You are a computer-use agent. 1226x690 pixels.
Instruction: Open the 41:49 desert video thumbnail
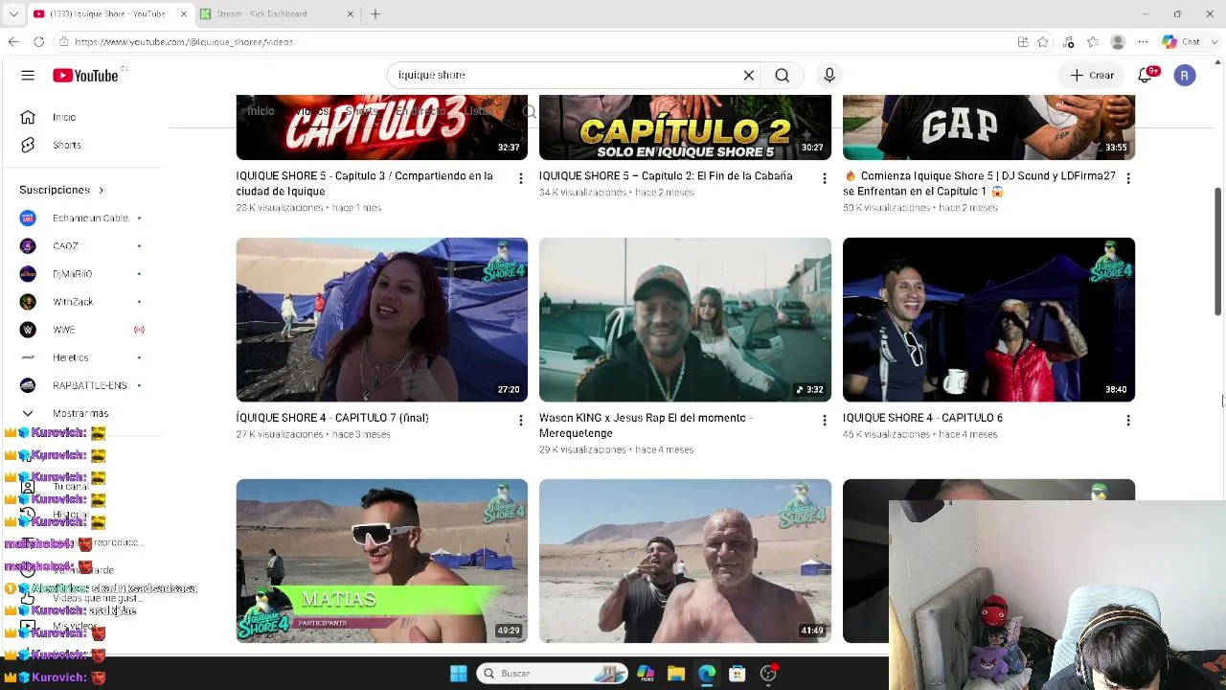tap(685, 561)
